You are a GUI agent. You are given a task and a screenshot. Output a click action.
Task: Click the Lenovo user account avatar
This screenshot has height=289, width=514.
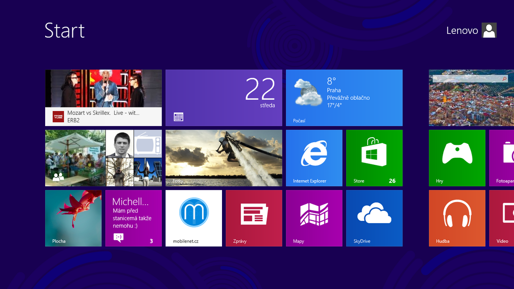489,30
